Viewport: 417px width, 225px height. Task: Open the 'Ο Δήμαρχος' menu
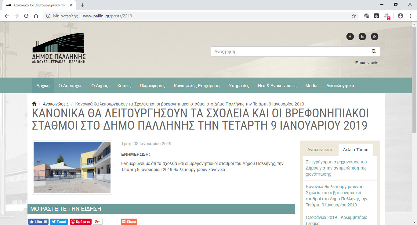(x=70, y=86)
